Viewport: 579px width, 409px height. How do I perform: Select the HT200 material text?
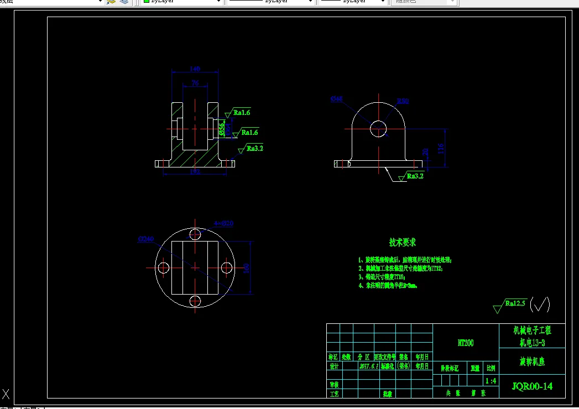(466, 343)
